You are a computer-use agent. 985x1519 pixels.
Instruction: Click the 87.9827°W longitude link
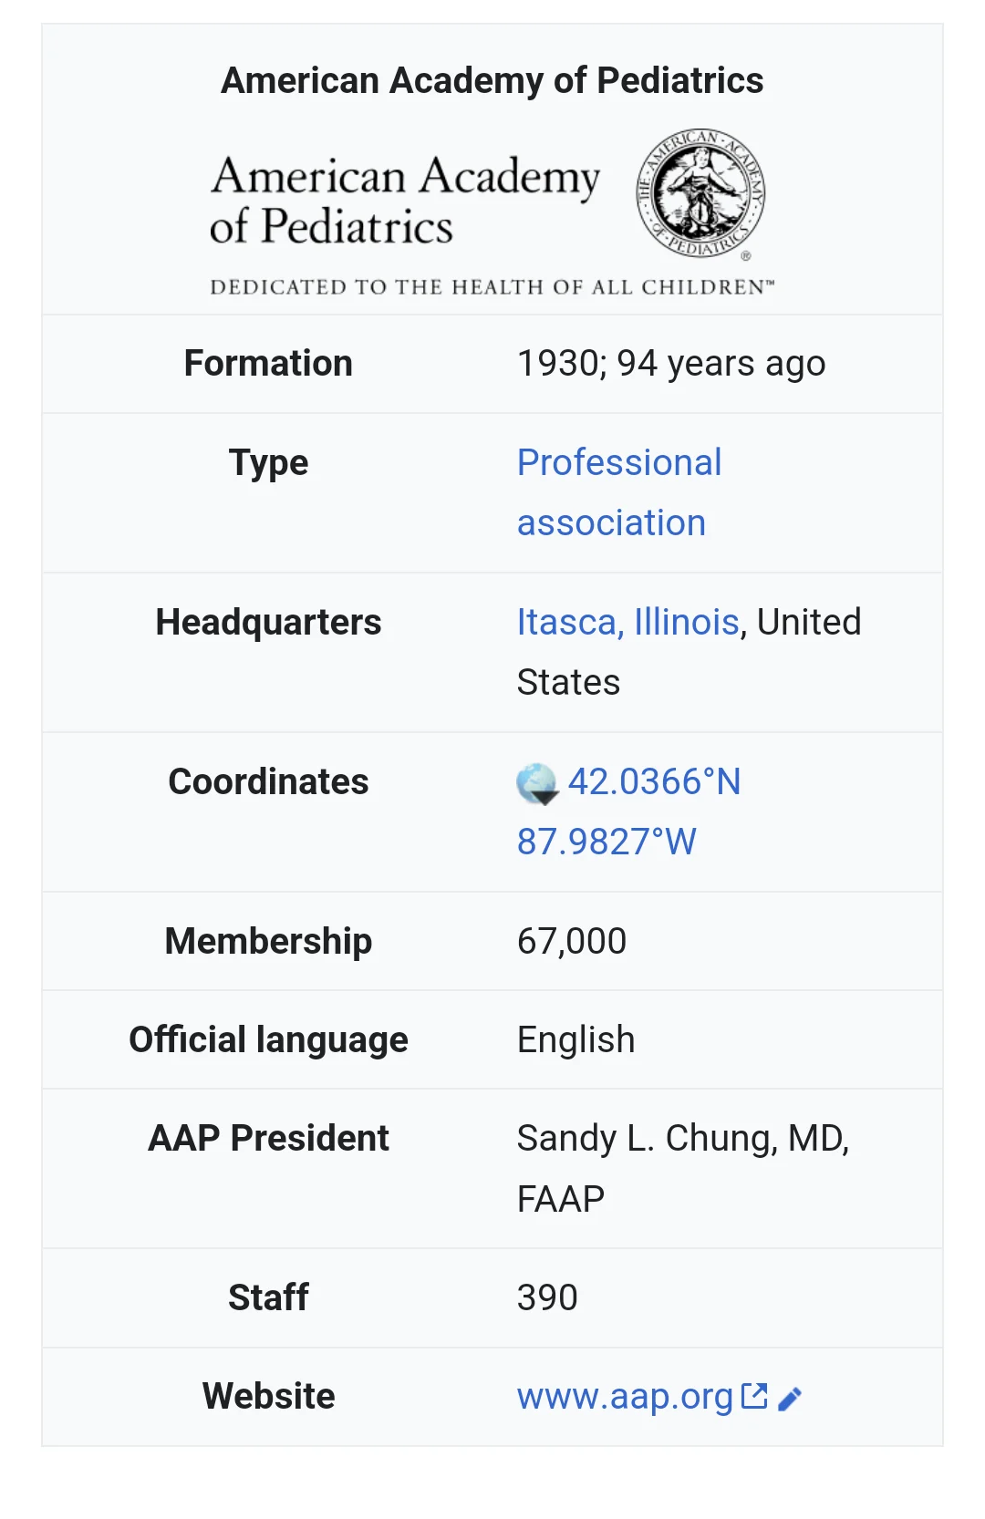click(x=607, y=842)
